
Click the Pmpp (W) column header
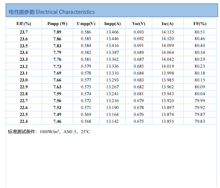pyautogui.click(x=57, y=24)
